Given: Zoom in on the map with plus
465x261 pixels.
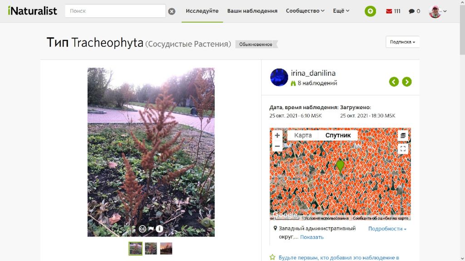Looking at the screenshot, I should (277, 135).
